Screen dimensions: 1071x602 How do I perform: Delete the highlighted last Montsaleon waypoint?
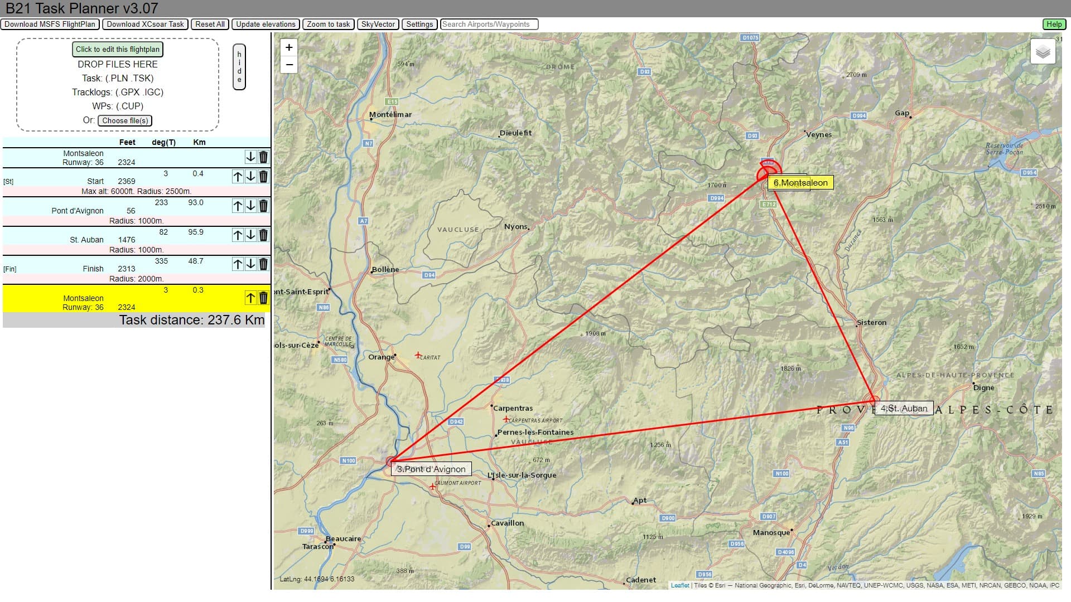(263, 298)
